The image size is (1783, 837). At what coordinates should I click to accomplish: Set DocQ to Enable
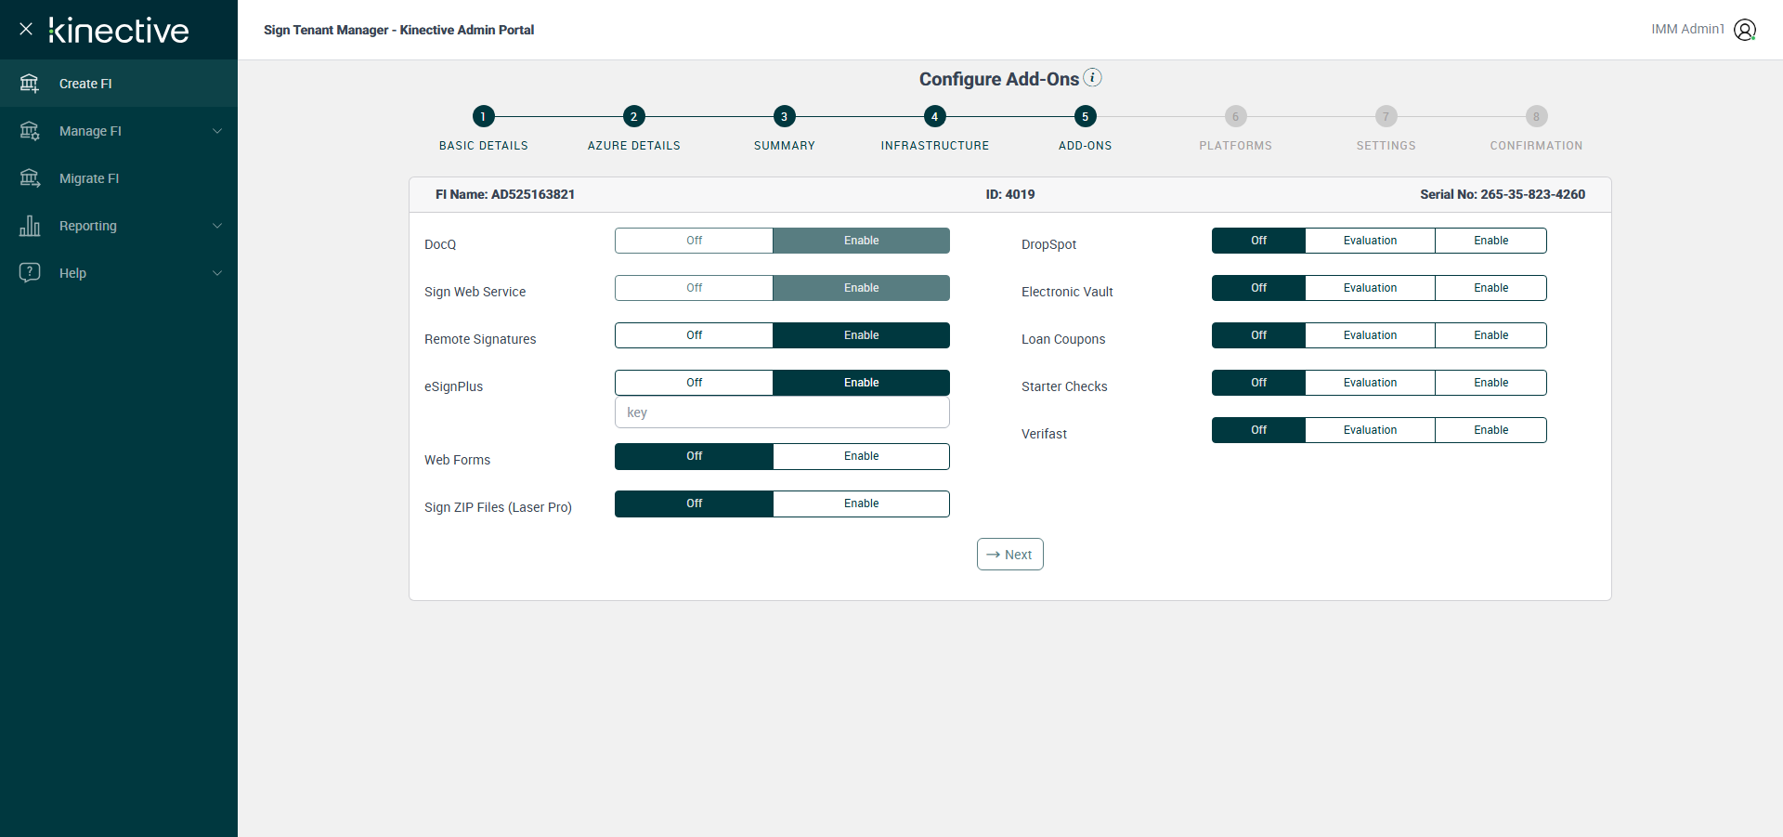coord(861,241)
